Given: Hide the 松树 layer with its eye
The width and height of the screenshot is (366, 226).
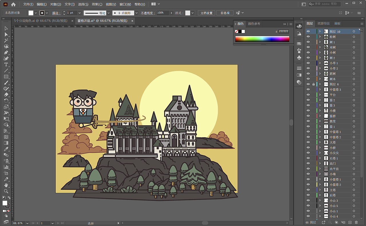Looking at the screenshot, I should pos(308,37).
